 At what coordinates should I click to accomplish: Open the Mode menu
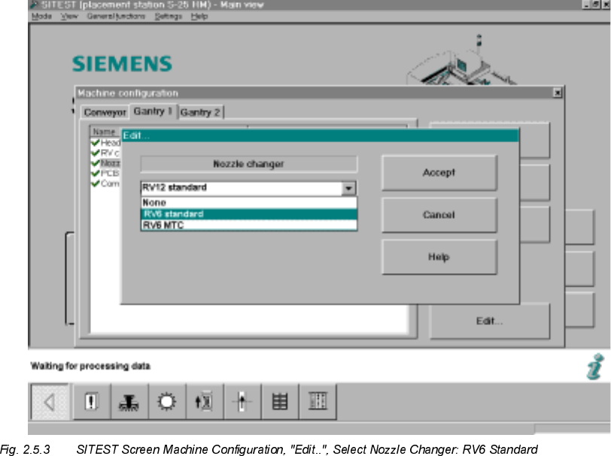[x=41, y=17]
